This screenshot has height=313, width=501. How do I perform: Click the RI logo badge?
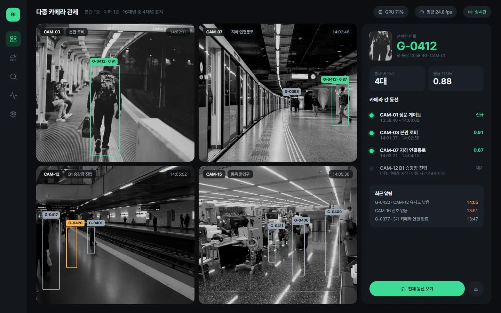13,15
